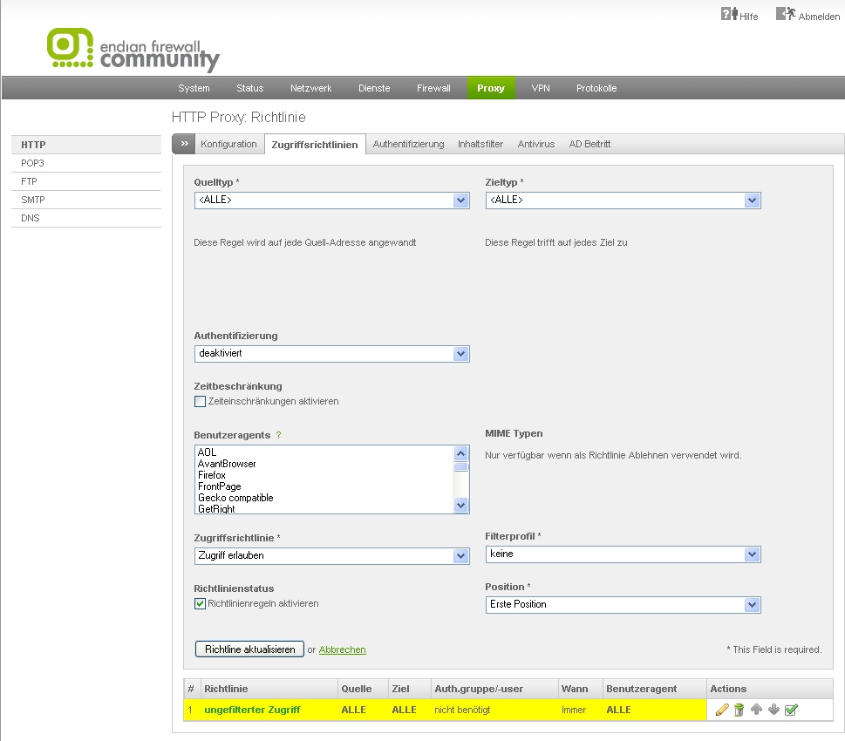Click the move-down arrow icon in Actions

pos(773,710)
